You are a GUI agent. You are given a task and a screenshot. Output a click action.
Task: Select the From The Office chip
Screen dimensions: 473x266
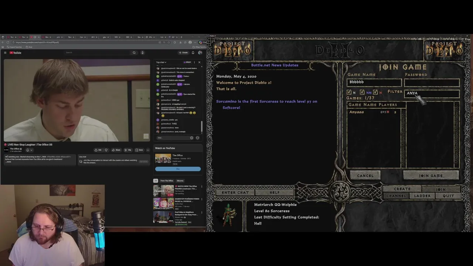167,181
